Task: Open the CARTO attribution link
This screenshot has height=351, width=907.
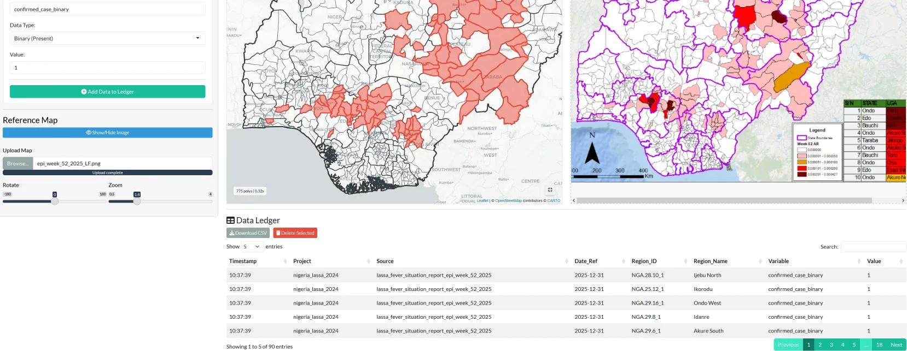Action: click(554, 201)
